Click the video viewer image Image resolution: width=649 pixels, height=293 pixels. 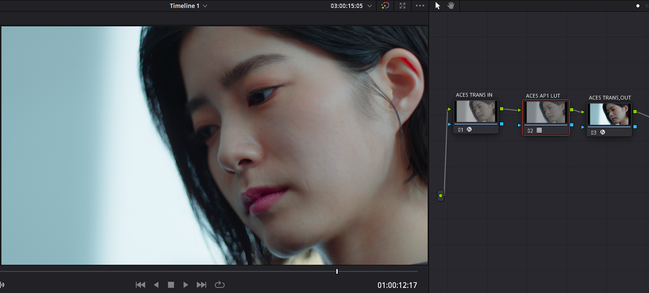214,145
